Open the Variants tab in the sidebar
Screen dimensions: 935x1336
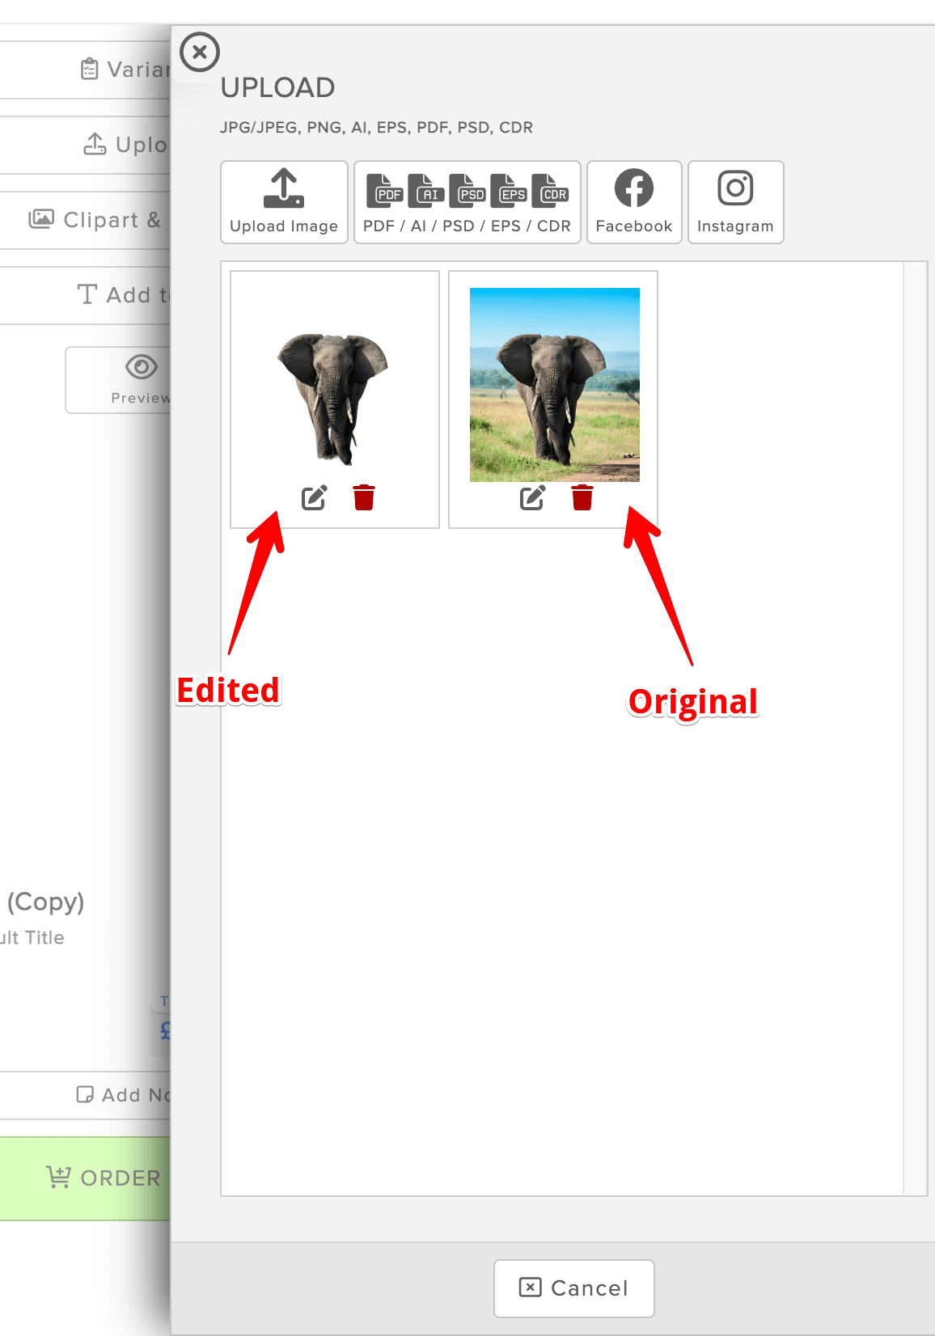[85, 70]
